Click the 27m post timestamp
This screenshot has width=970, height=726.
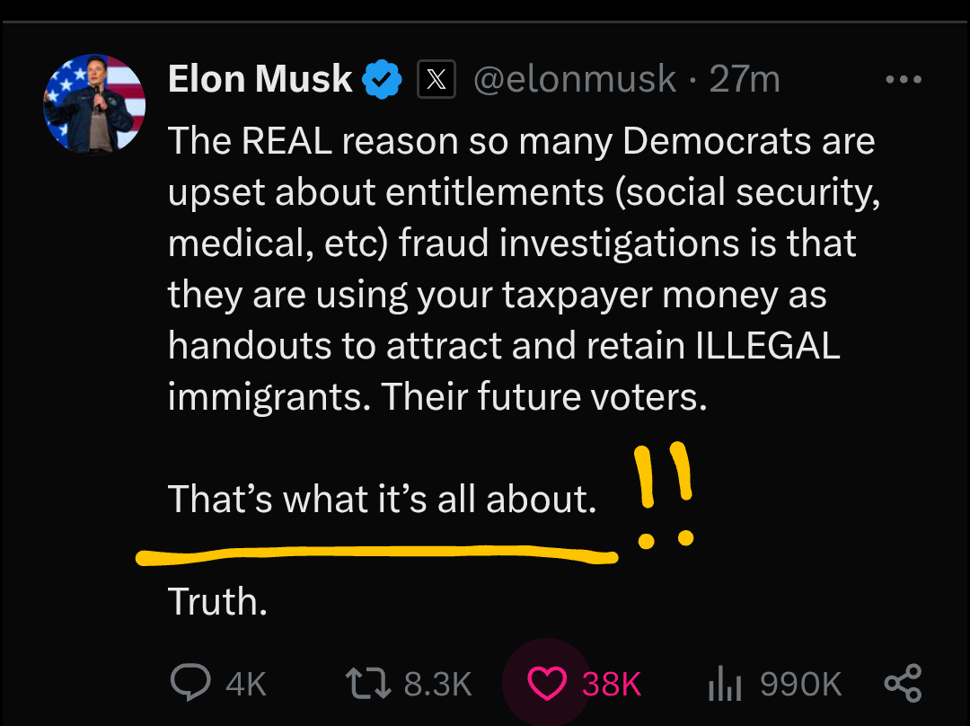click(x=745, y=80)
